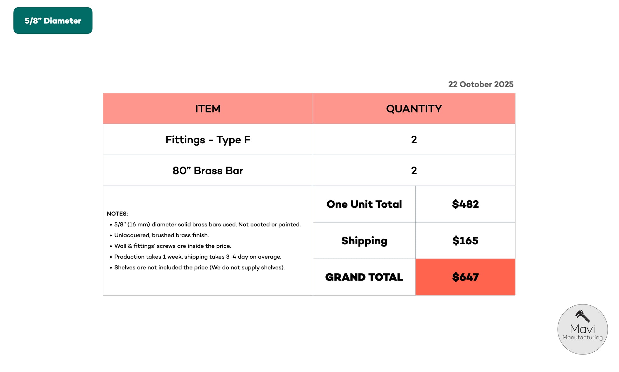Click the ITEM column header
The width and height of the screenshot is (619, 372).
click(x=208, y=109)
